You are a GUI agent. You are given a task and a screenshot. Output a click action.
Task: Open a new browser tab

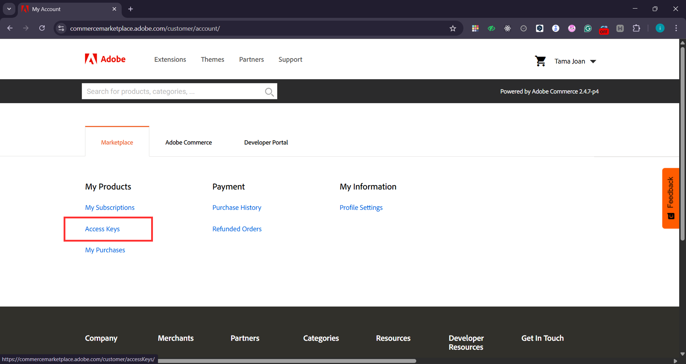(x=131, y=9)
